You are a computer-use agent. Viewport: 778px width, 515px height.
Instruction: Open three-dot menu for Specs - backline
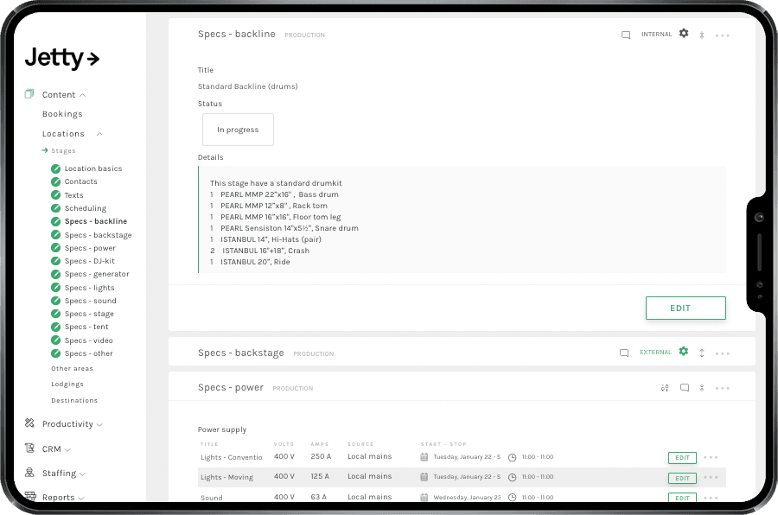[723, 35]
